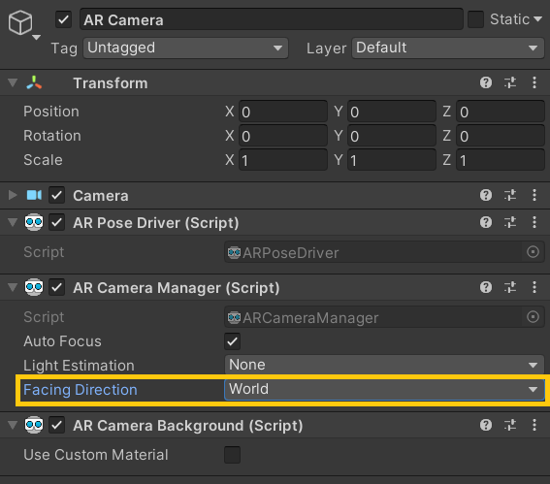Open Light Estimation dropdown set to None
Image resolution: width=550 pixels, height=484 pixels.
click(384, 365)
